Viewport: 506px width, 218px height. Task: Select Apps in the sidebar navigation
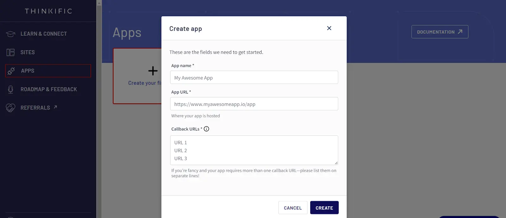click(x=27, y=71)
